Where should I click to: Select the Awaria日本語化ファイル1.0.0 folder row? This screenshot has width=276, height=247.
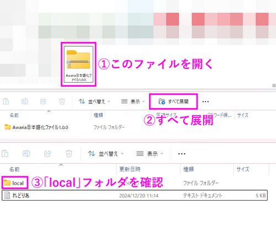click(36, 127)
